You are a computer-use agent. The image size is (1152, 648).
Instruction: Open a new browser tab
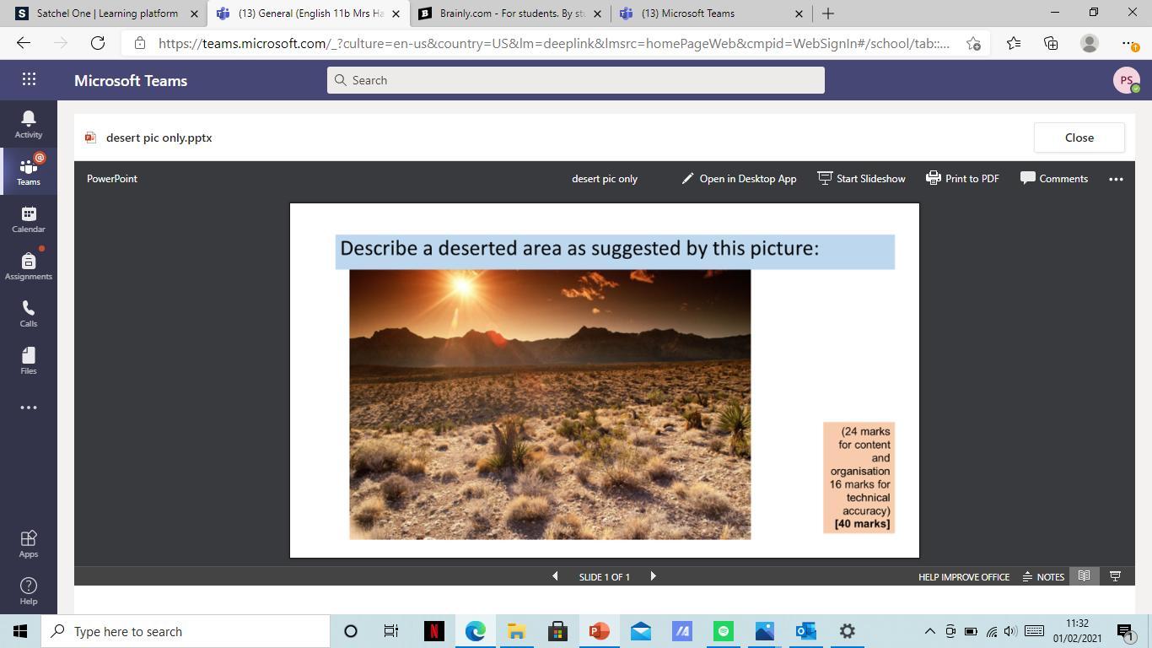pyautogui.click(x=828, y=13)
